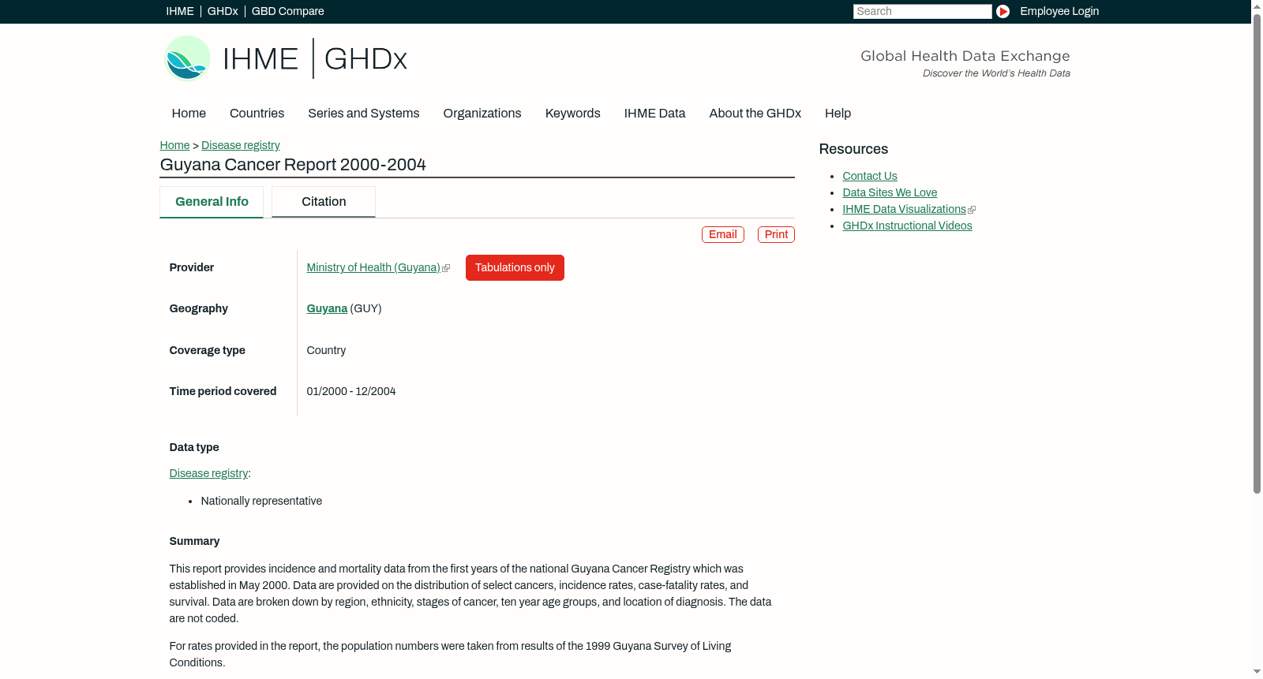Click scrollbar down arrow

tap(1257, 673)
